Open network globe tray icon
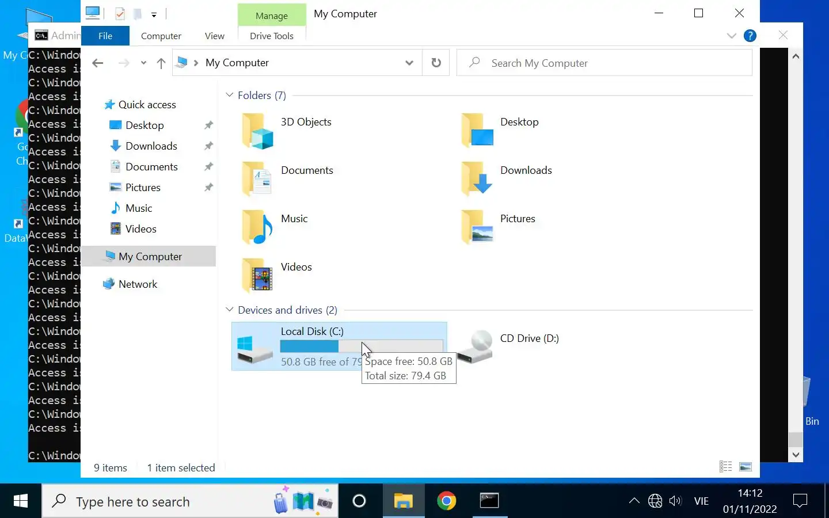The height and width of the screenshot is (518, 829). point(655,501)
